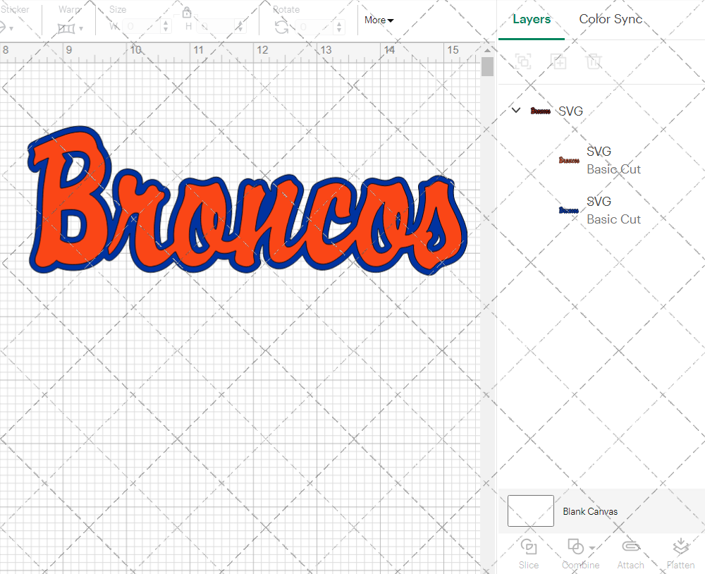The image size is (705, 574).
Task: Click the Delete layer trash icon
Action: [594, 61]
